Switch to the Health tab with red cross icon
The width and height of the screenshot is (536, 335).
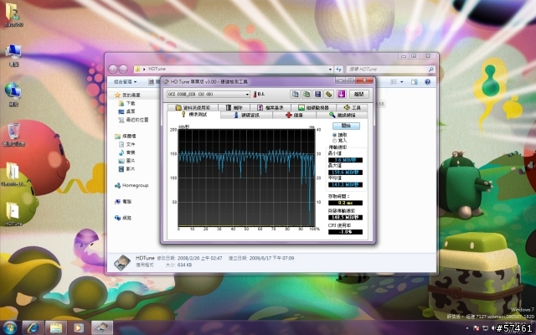click(x=294, y=116)
